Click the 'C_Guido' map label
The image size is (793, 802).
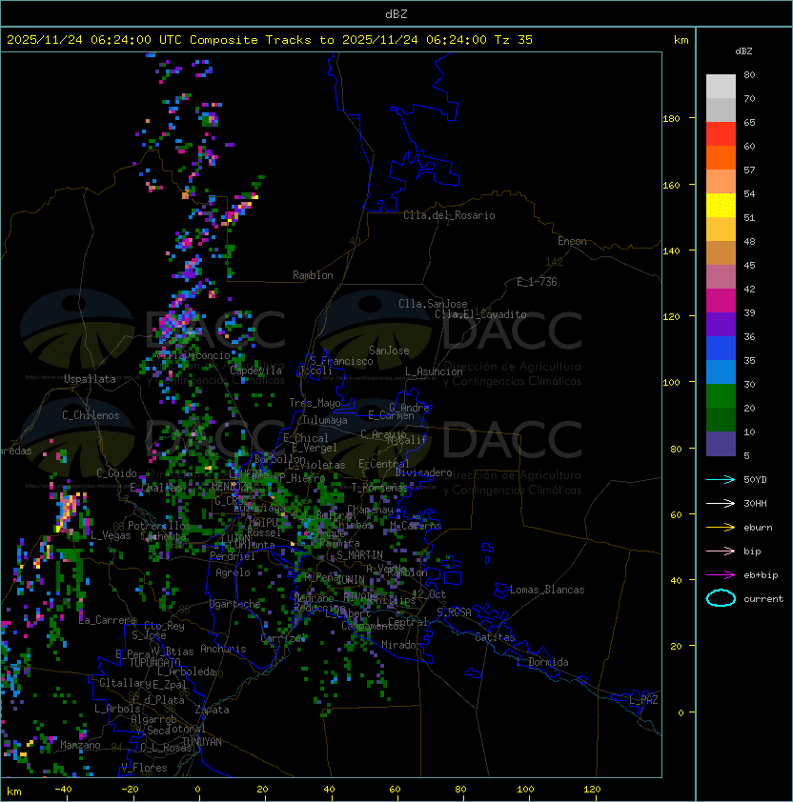pos(116,473)
